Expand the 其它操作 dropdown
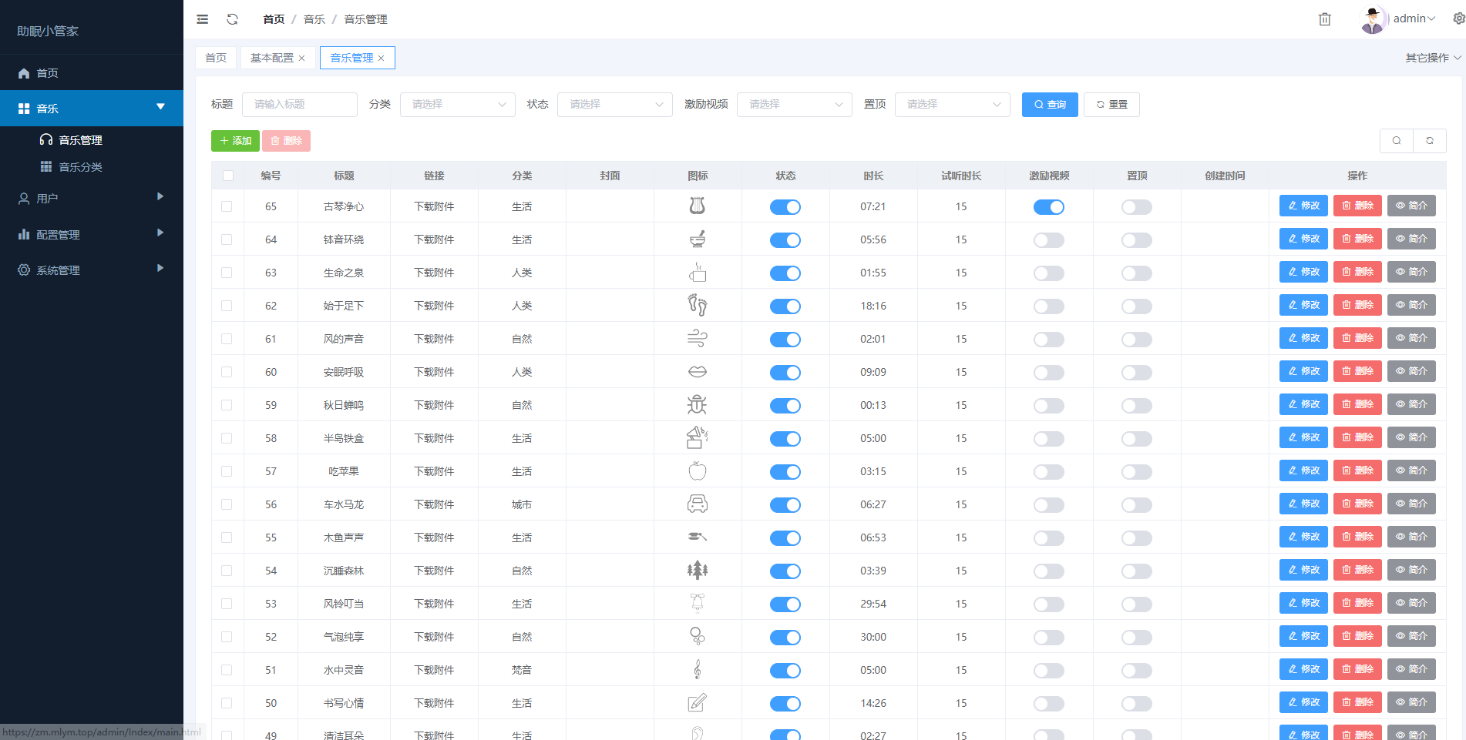 coord(1432,58)
